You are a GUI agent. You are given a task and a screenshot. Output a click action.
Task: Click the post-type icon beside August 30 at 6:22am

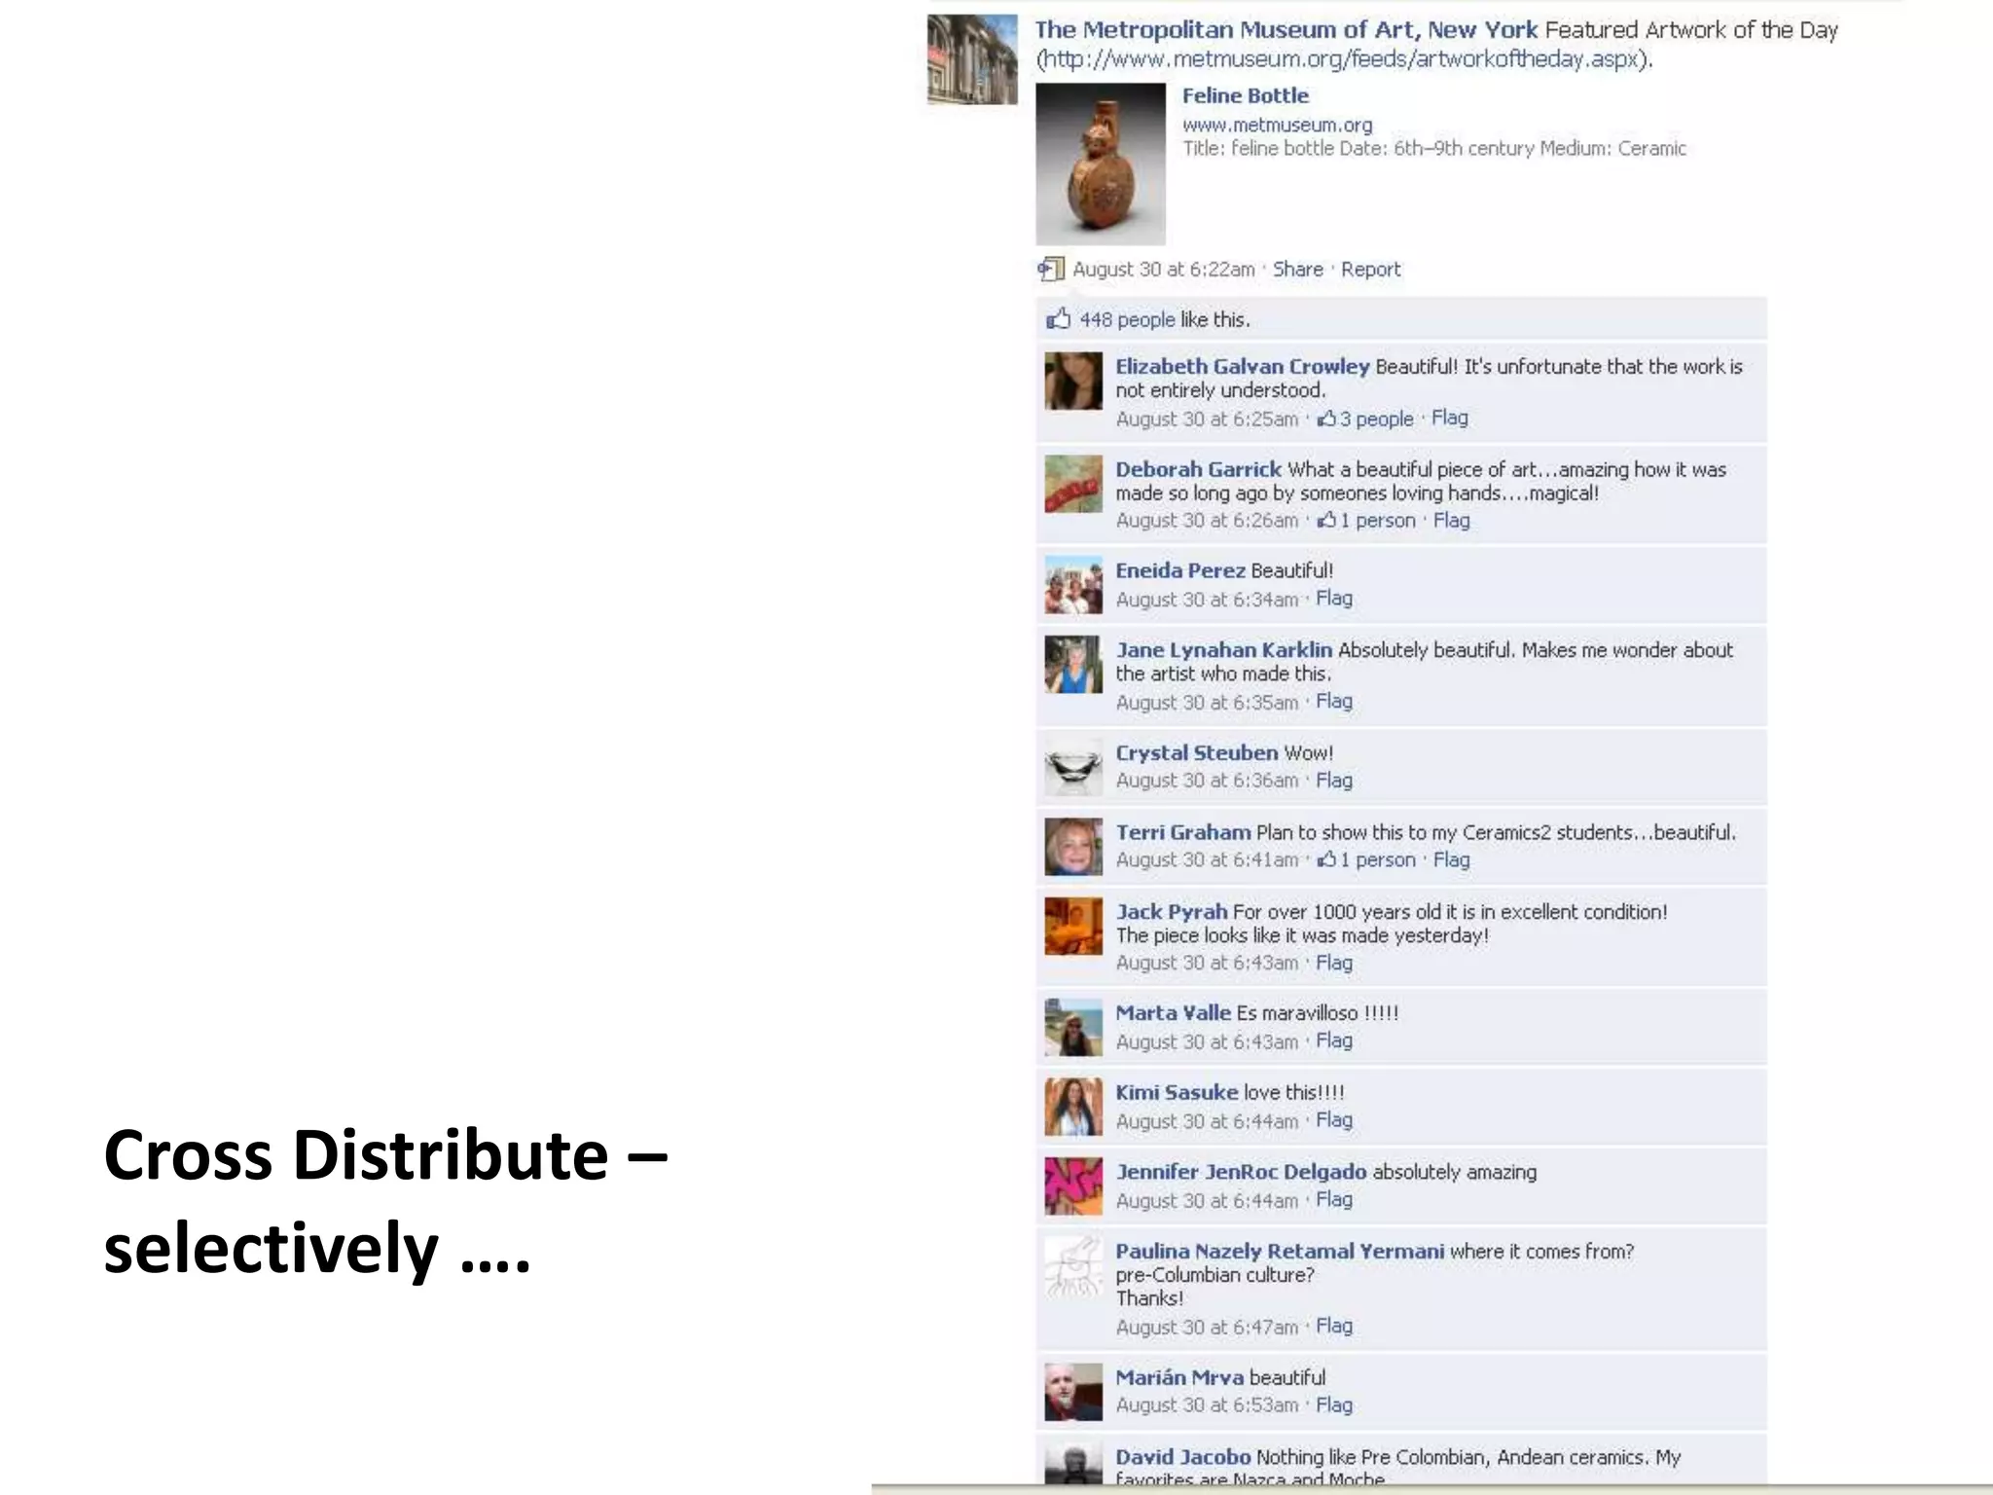point(1051,269)
